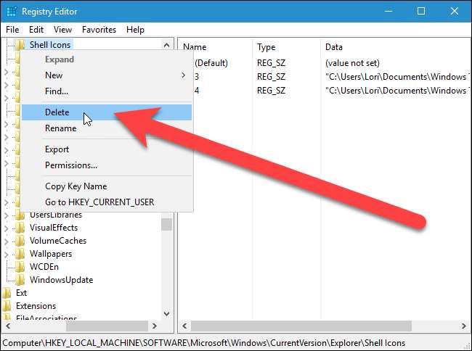This screenshot has height=351, width=472.
Task: Click the status bar registry path
Action: click(x=204, y=343)
